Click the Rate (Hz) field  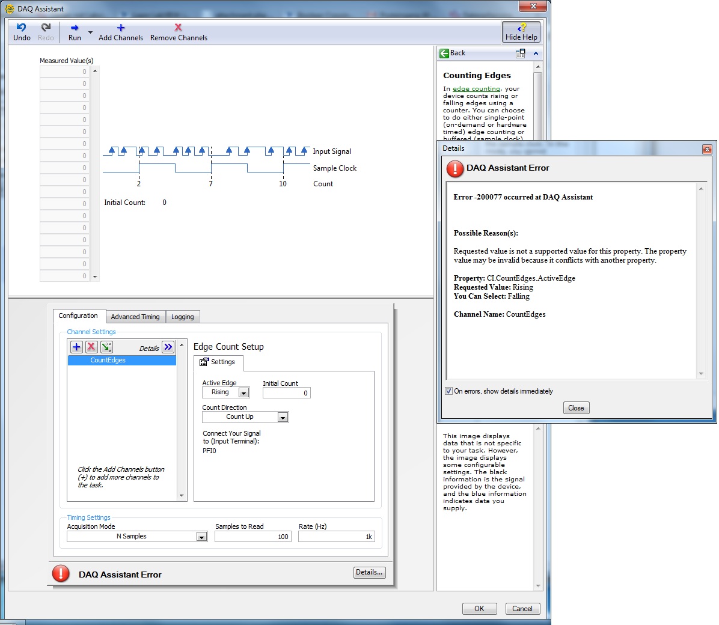pos(336,537)
